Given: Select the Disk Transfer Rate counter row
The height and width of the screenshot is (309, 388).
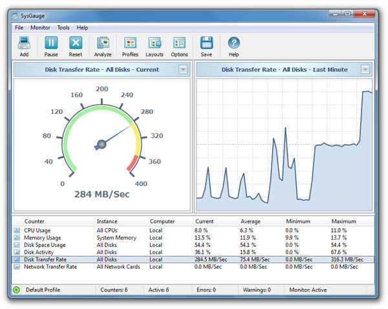Looking at the screenshot, I should coord(193,259).
